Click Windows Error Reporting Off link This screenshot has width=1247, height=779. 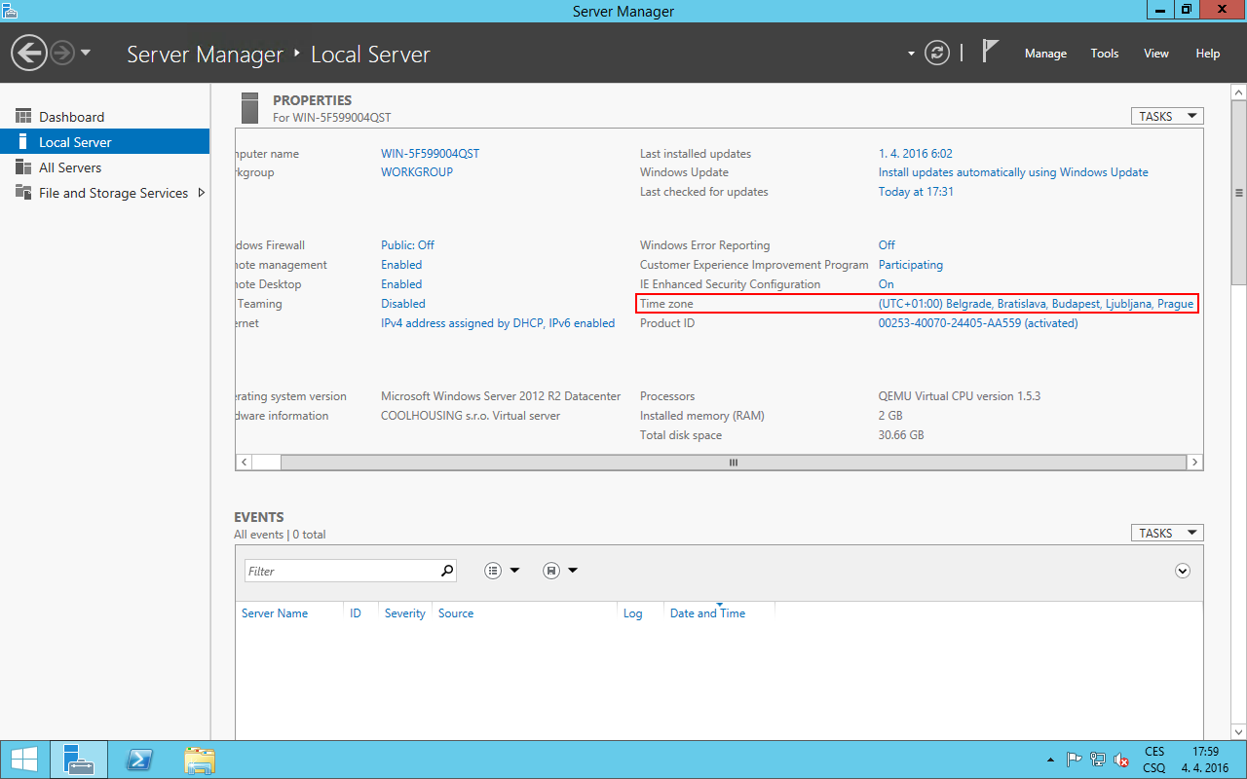point(887,245)
